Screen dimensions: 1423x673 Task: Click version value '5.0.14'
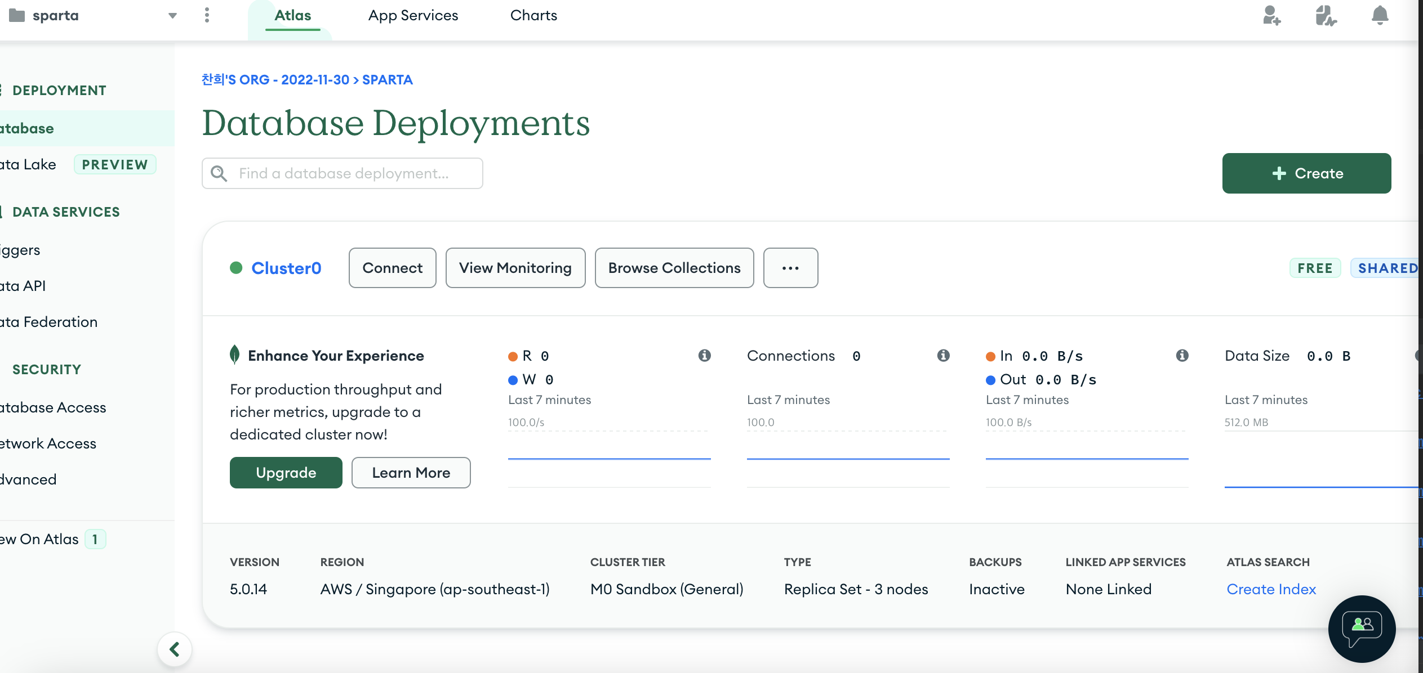coord(248,589)
